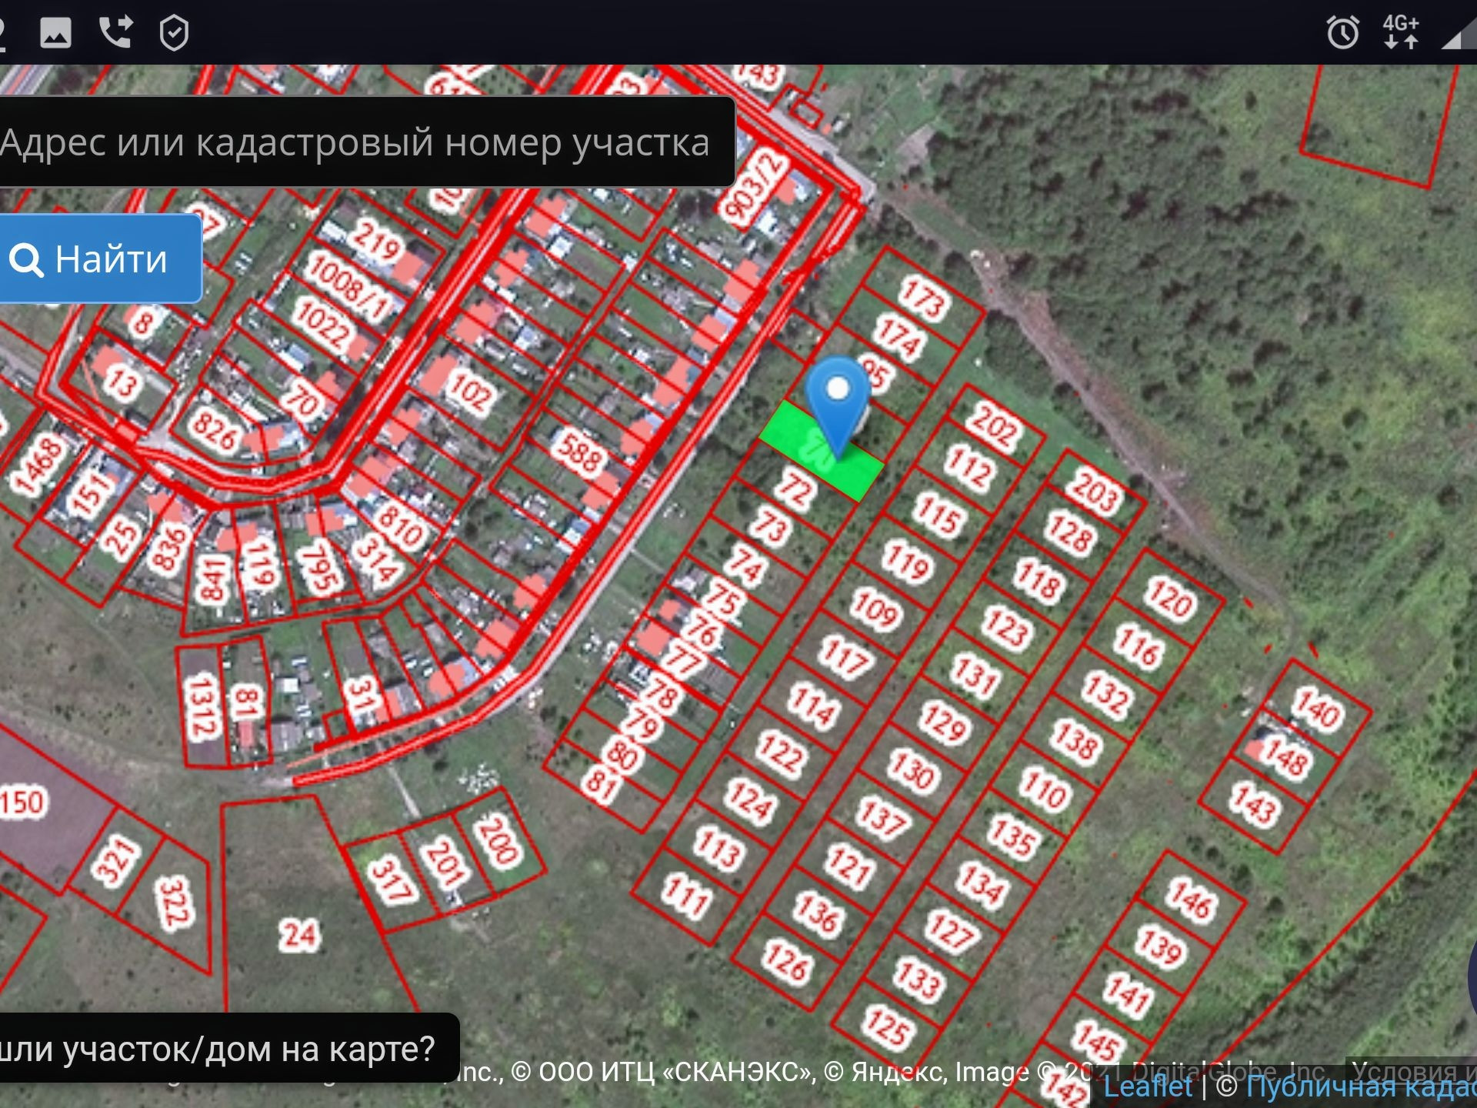Open the Leaflet attribution link
The image size is (1477, 1108).
[1147, 1086]
